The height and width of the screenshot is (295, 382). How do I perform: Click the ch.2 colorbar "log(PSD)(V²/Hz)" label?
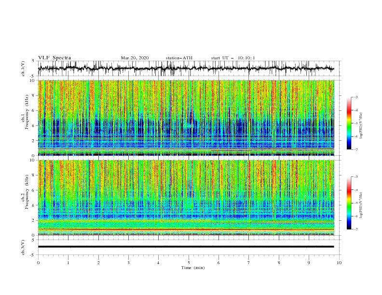coord(361,205)
